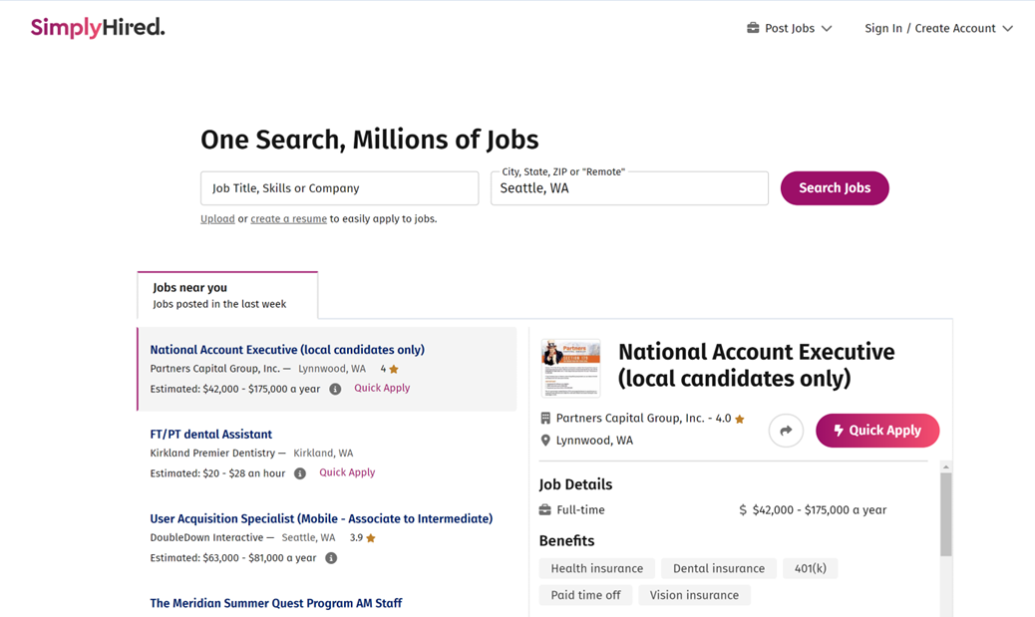The width and height of the screenshot is (1035, 617).
Task: Click the Upload resume link
Action: pos(217,219)
